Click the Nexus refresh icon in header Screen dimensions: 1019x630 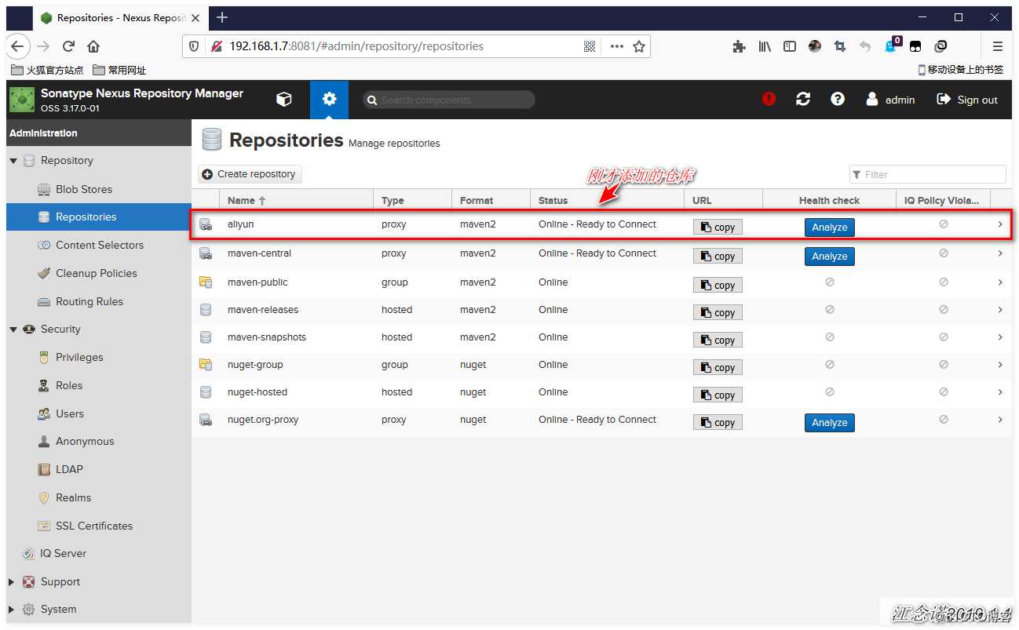pyautogui.click(x=803, y=100)
